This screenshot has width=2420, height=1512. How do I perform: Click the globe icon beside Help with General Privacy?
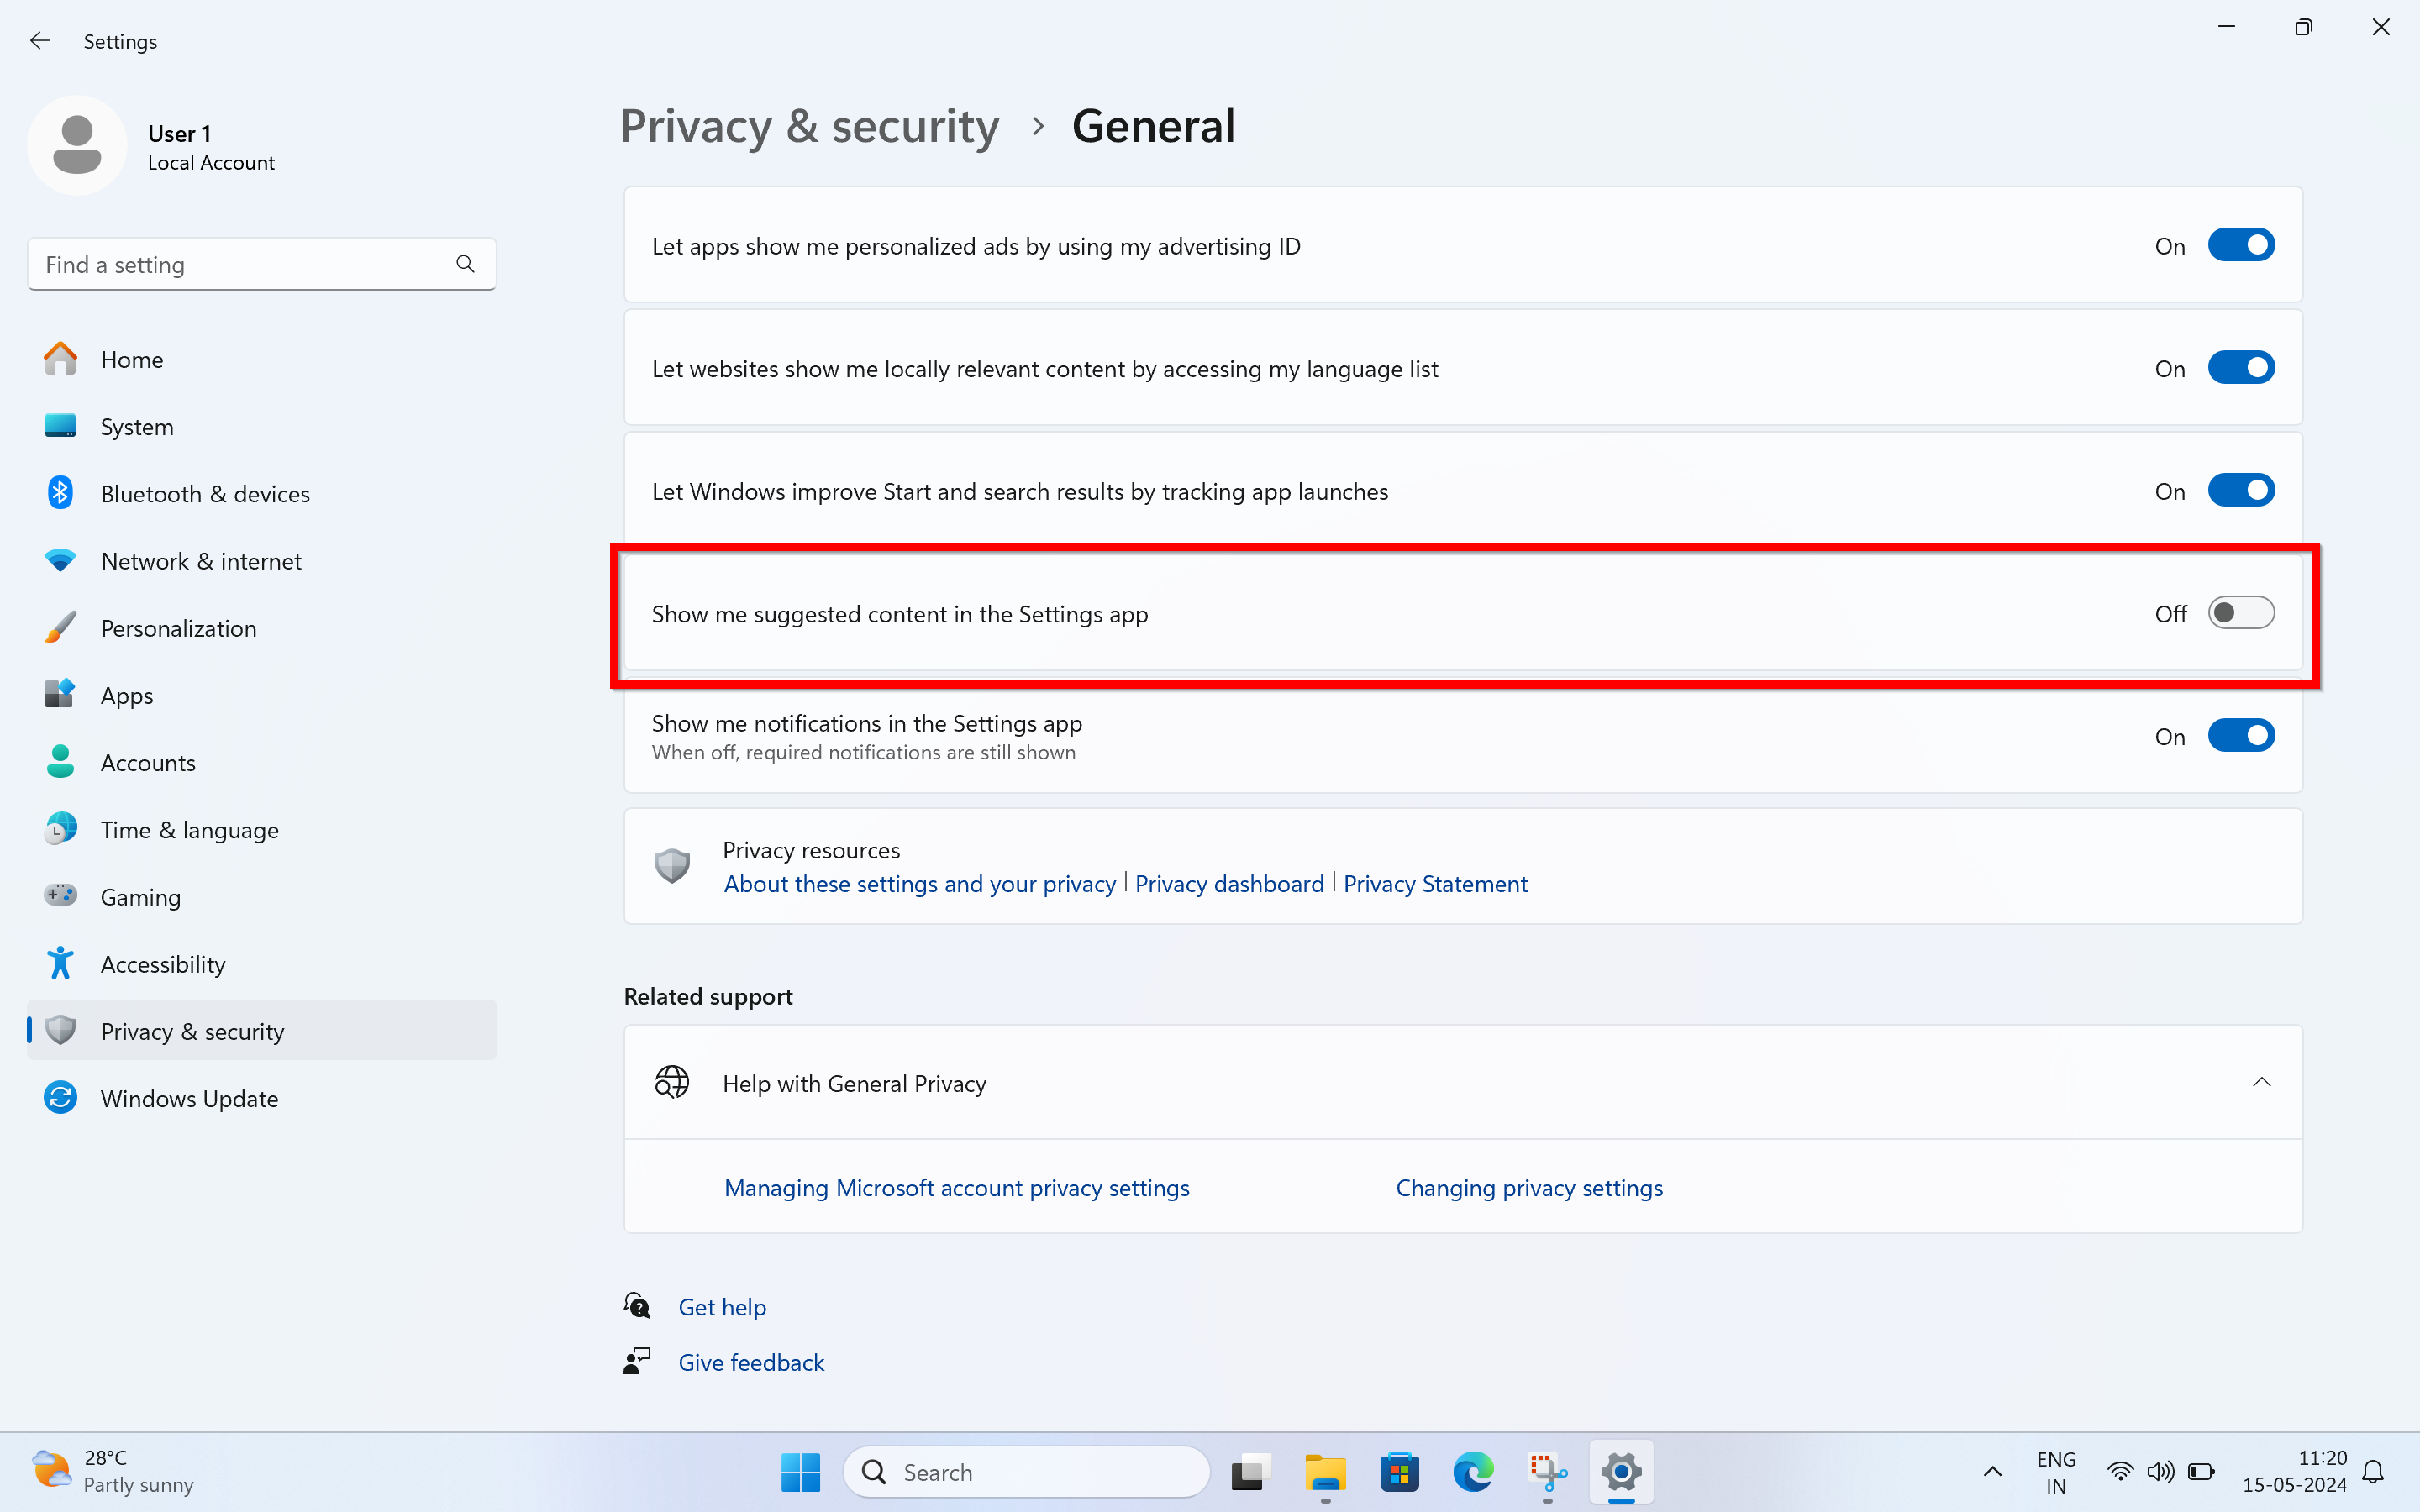(x=672, y=1082)
